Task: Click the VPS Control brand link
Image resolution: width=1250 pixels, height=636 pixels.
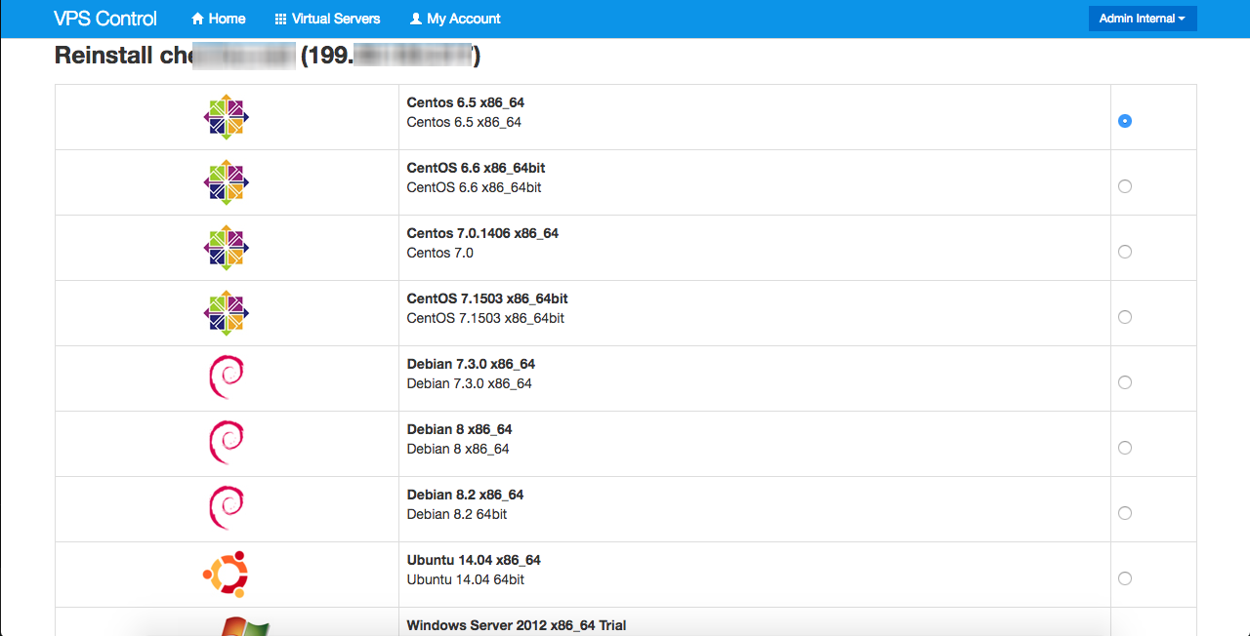Action: click(105, 19)
